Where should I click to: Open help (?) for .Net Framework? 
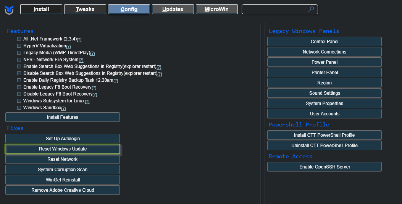click(x=79, y=39)
